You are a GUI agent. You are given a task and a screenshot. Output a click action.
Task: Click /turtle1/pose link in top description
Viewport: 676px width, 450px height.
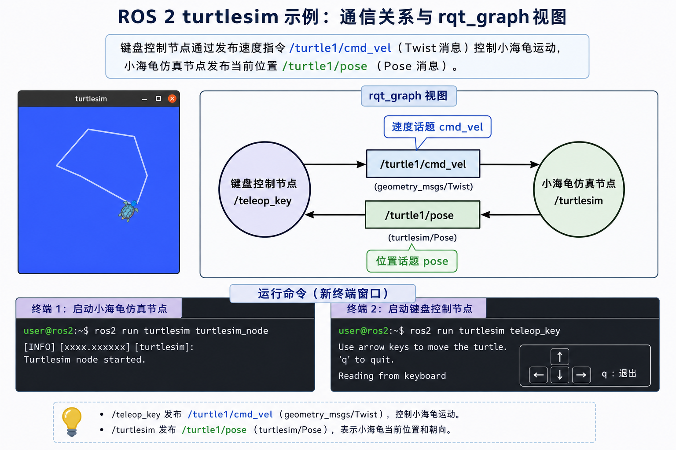pos(325,66)
